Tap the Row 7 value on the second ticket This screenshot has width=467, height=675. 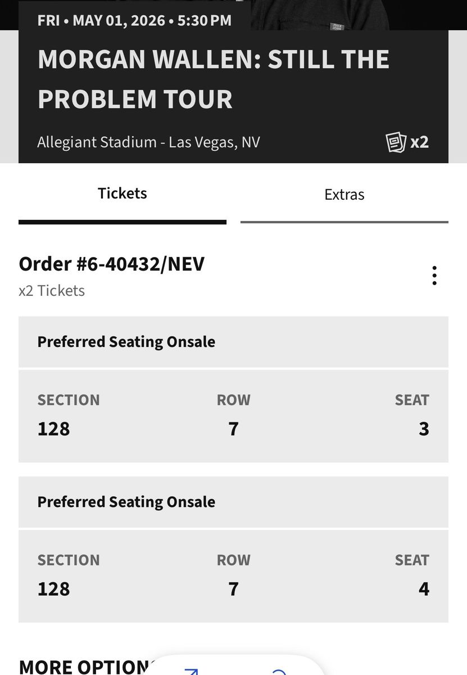[234, 589]
